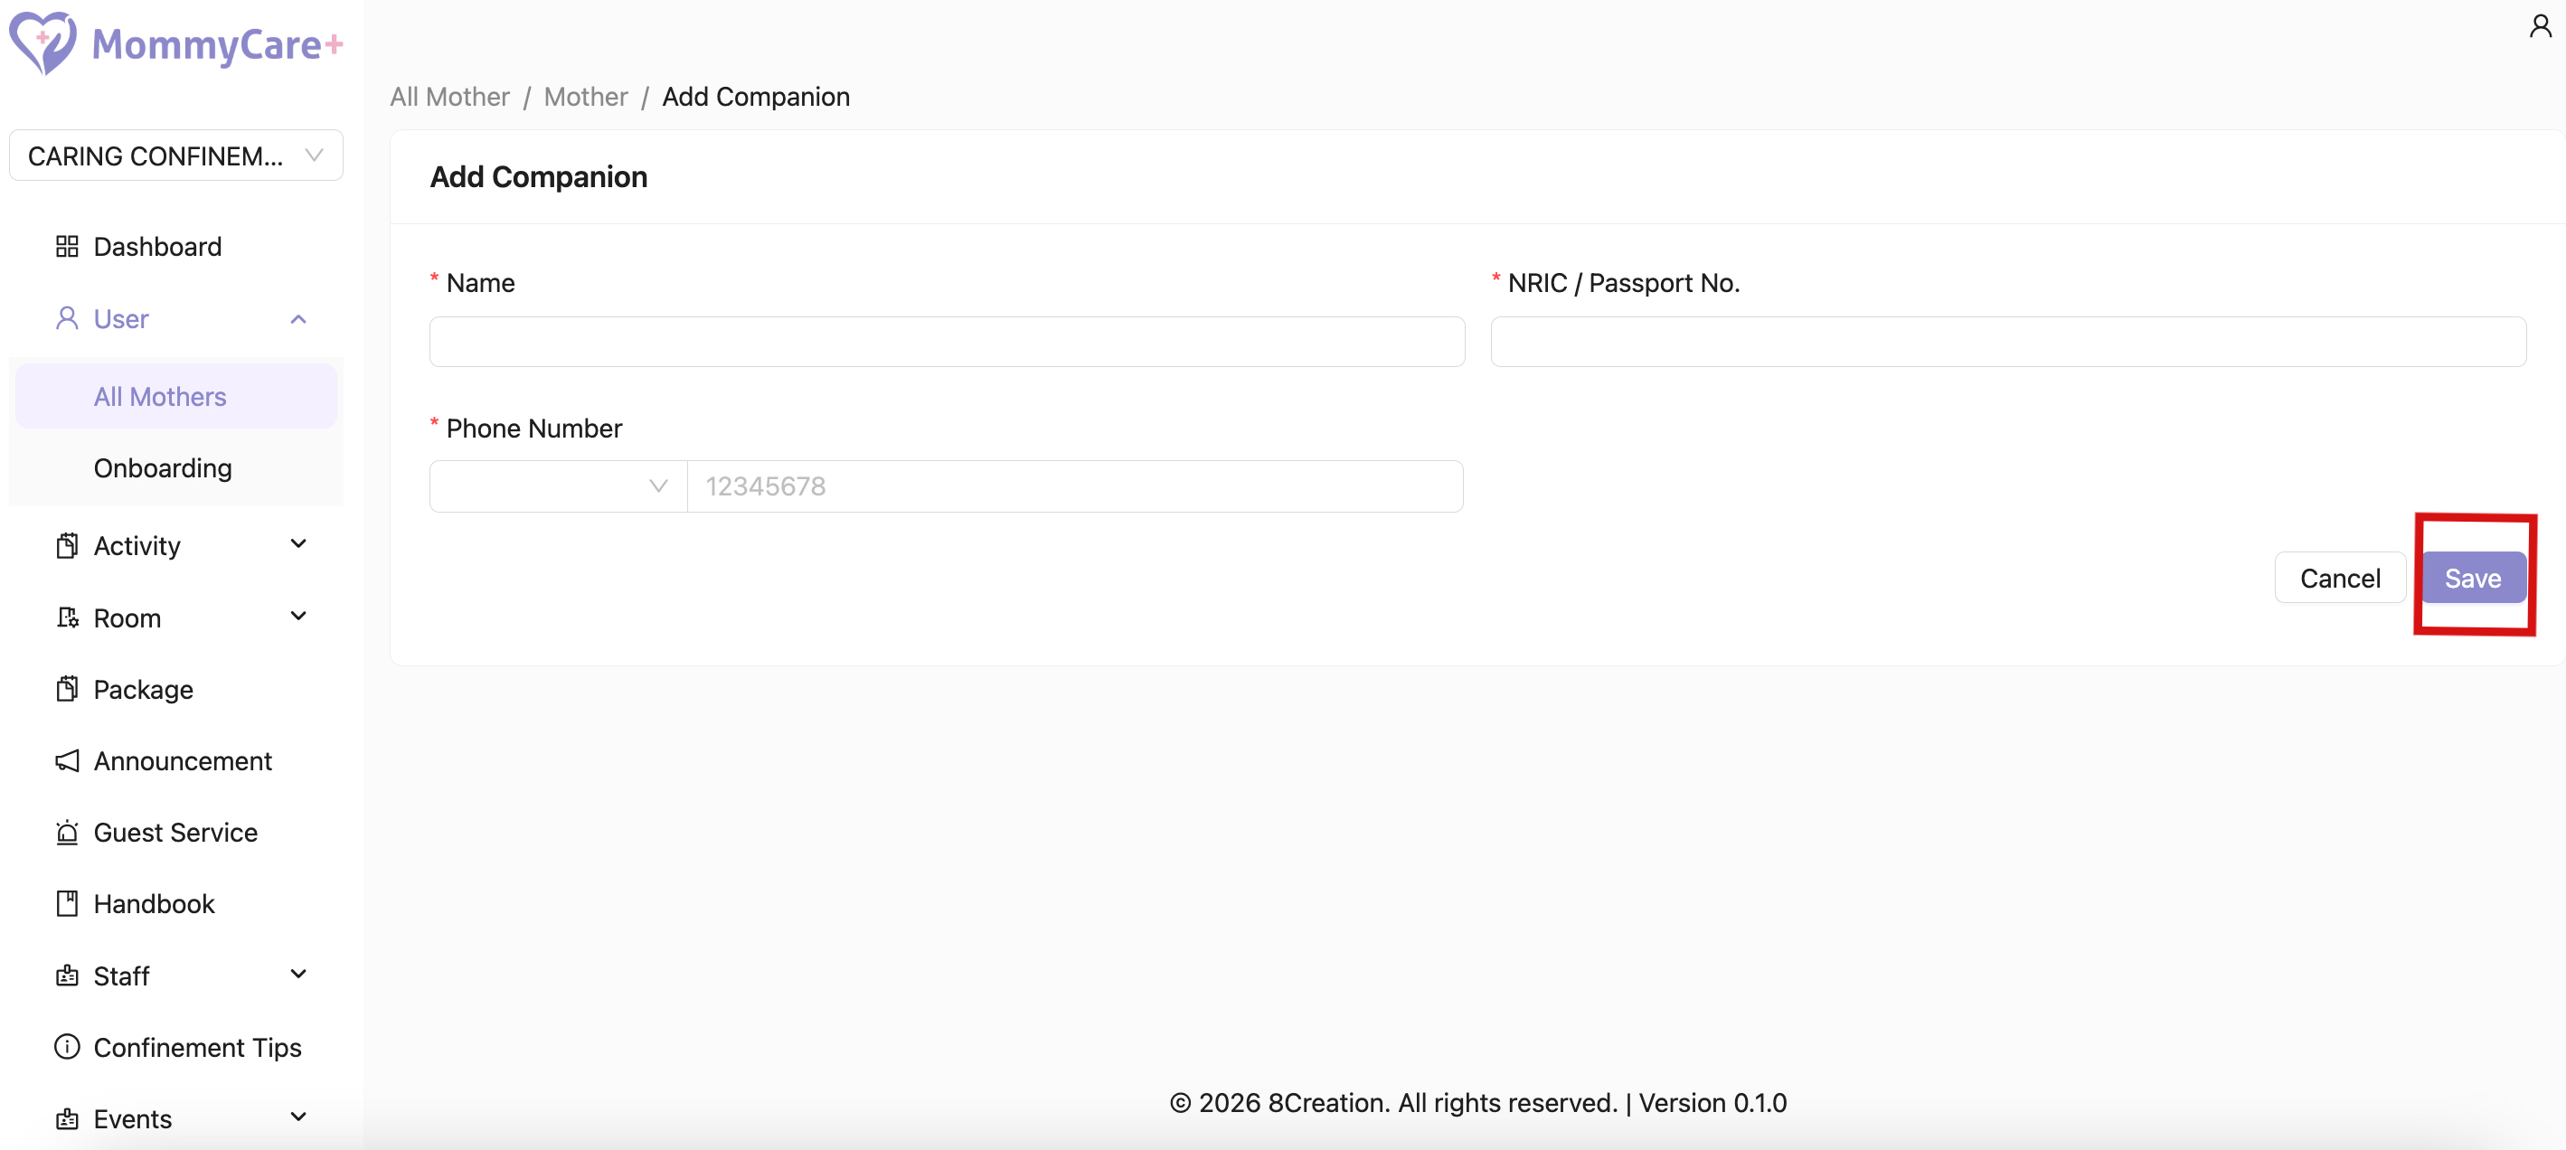
Task: Click the Handbook book icon
Action: tap(67, 904)
